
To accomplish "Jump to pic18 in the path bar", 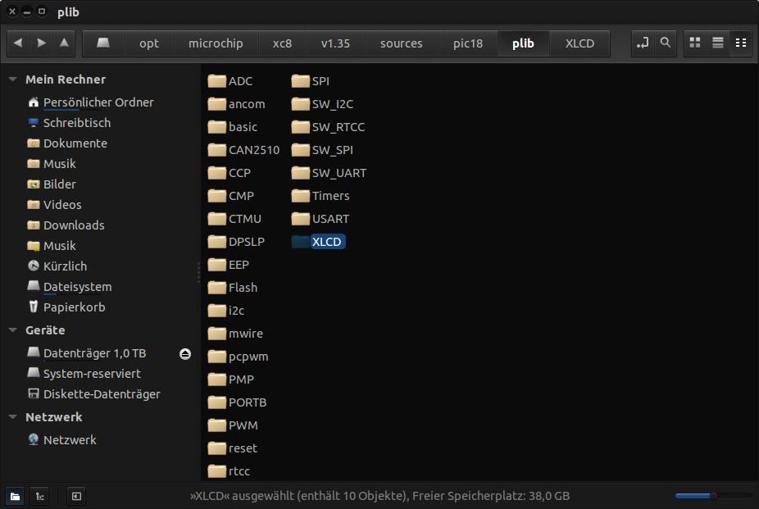I will (468, 43).
